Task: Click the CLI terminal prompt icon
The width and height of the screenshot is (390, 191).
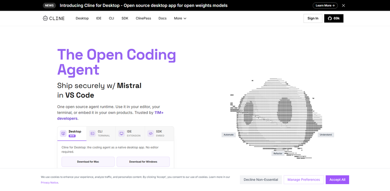Action: click(92, 133)
